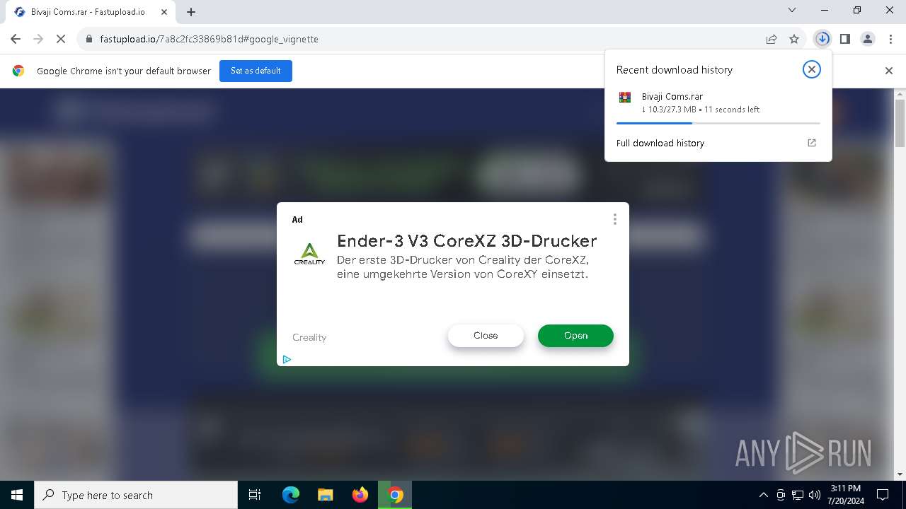Switch to Chrome taskbar icon
The height and width of the screenshot is (509, 906).
point(395,495)
